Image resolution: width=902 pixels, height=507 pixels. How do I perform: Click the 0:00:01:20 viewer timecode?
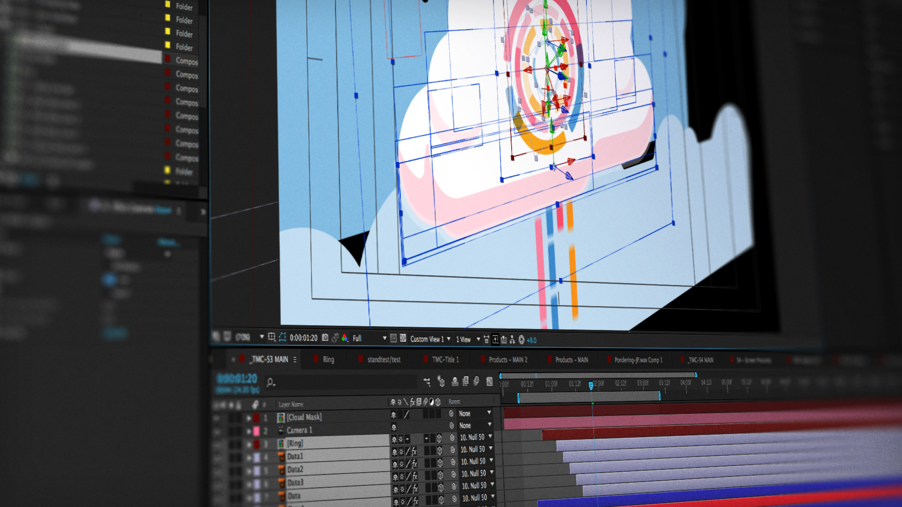(303, 338)
